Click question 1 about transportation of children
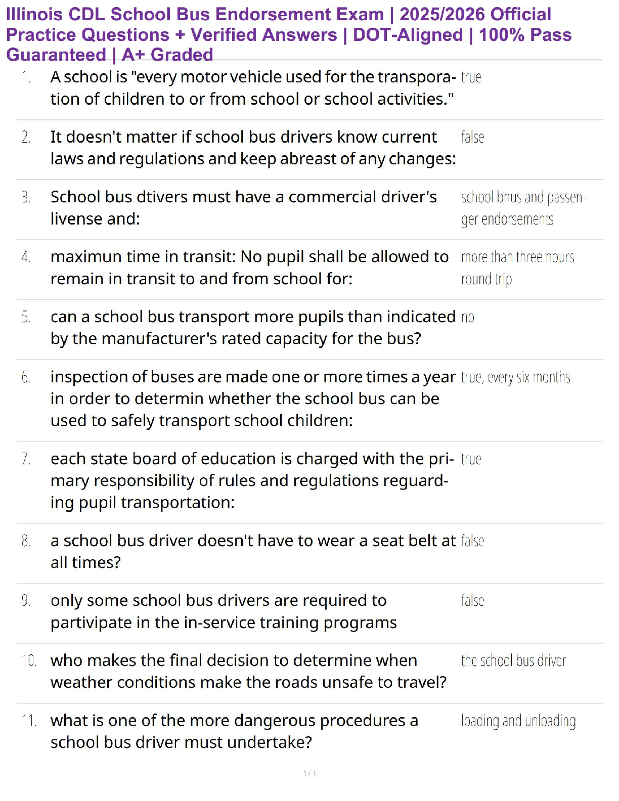This screenshot has width=619, height=801. click(x=252, y=88)
